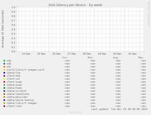The image size is (151, 115).
Task: Select the sdb legend label
Action: point(9,64)
